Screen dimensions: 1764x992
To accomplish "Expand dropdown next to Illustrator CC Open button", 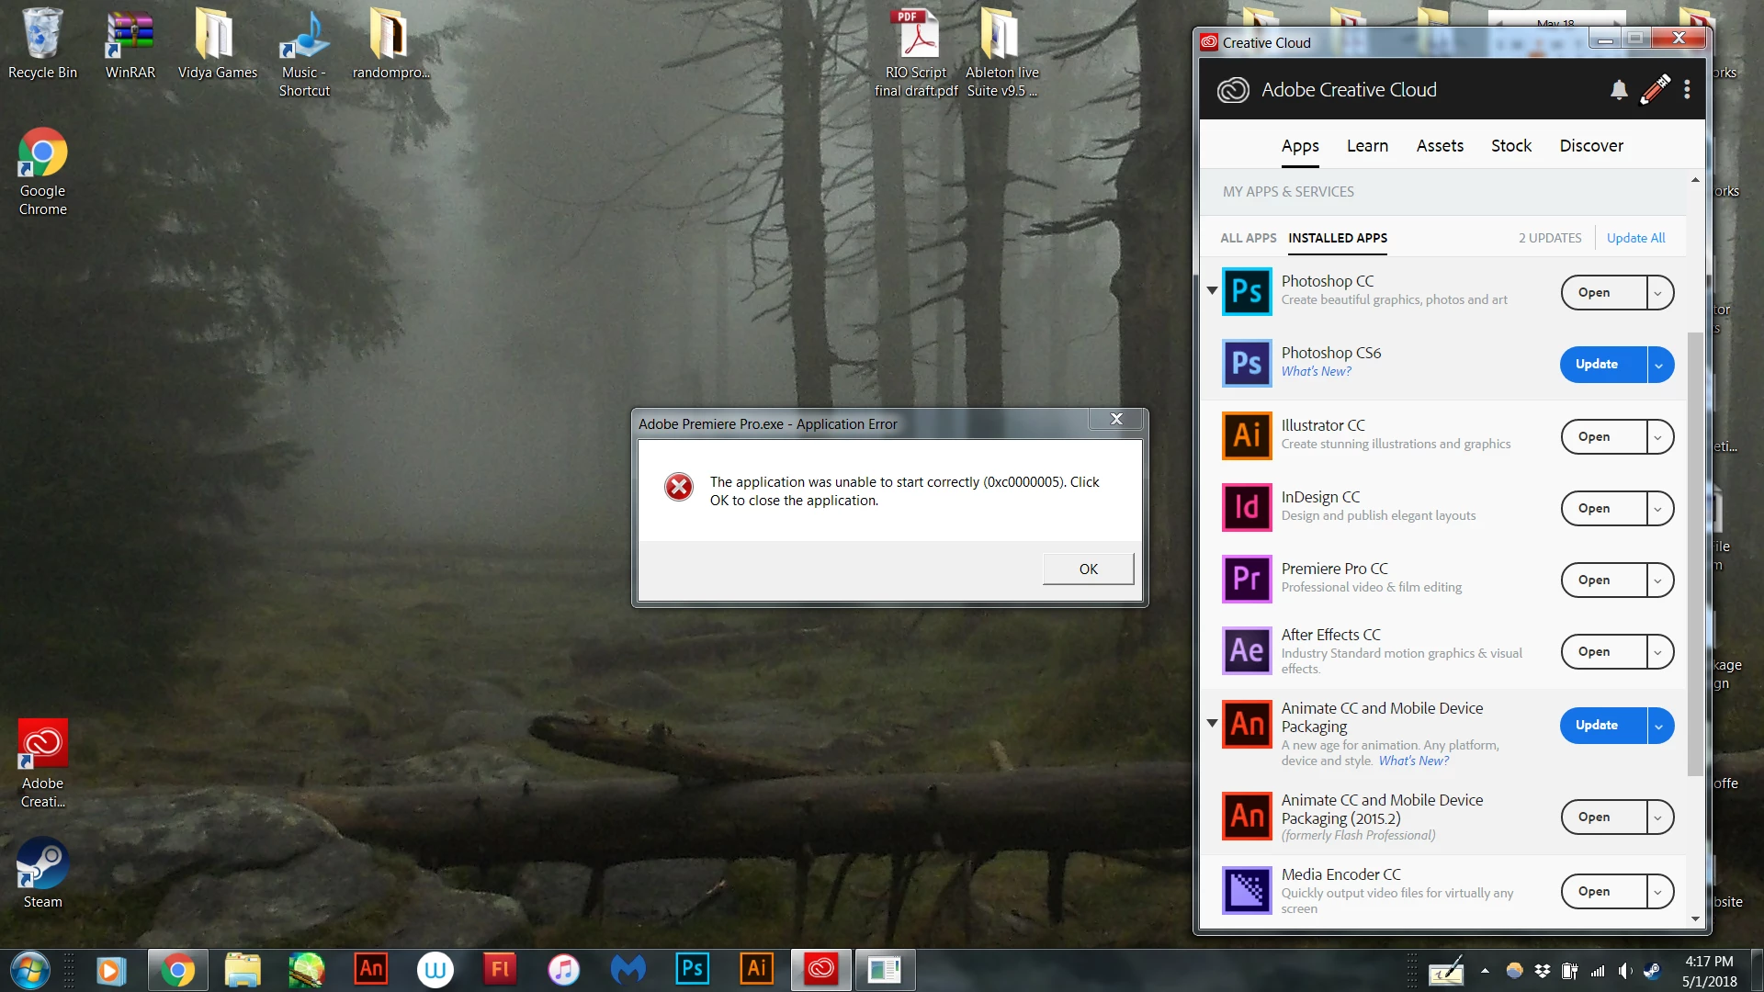I will (1658, 437).
